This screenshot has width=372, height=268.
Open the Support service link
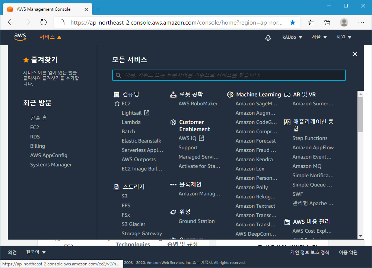(188, 147)
